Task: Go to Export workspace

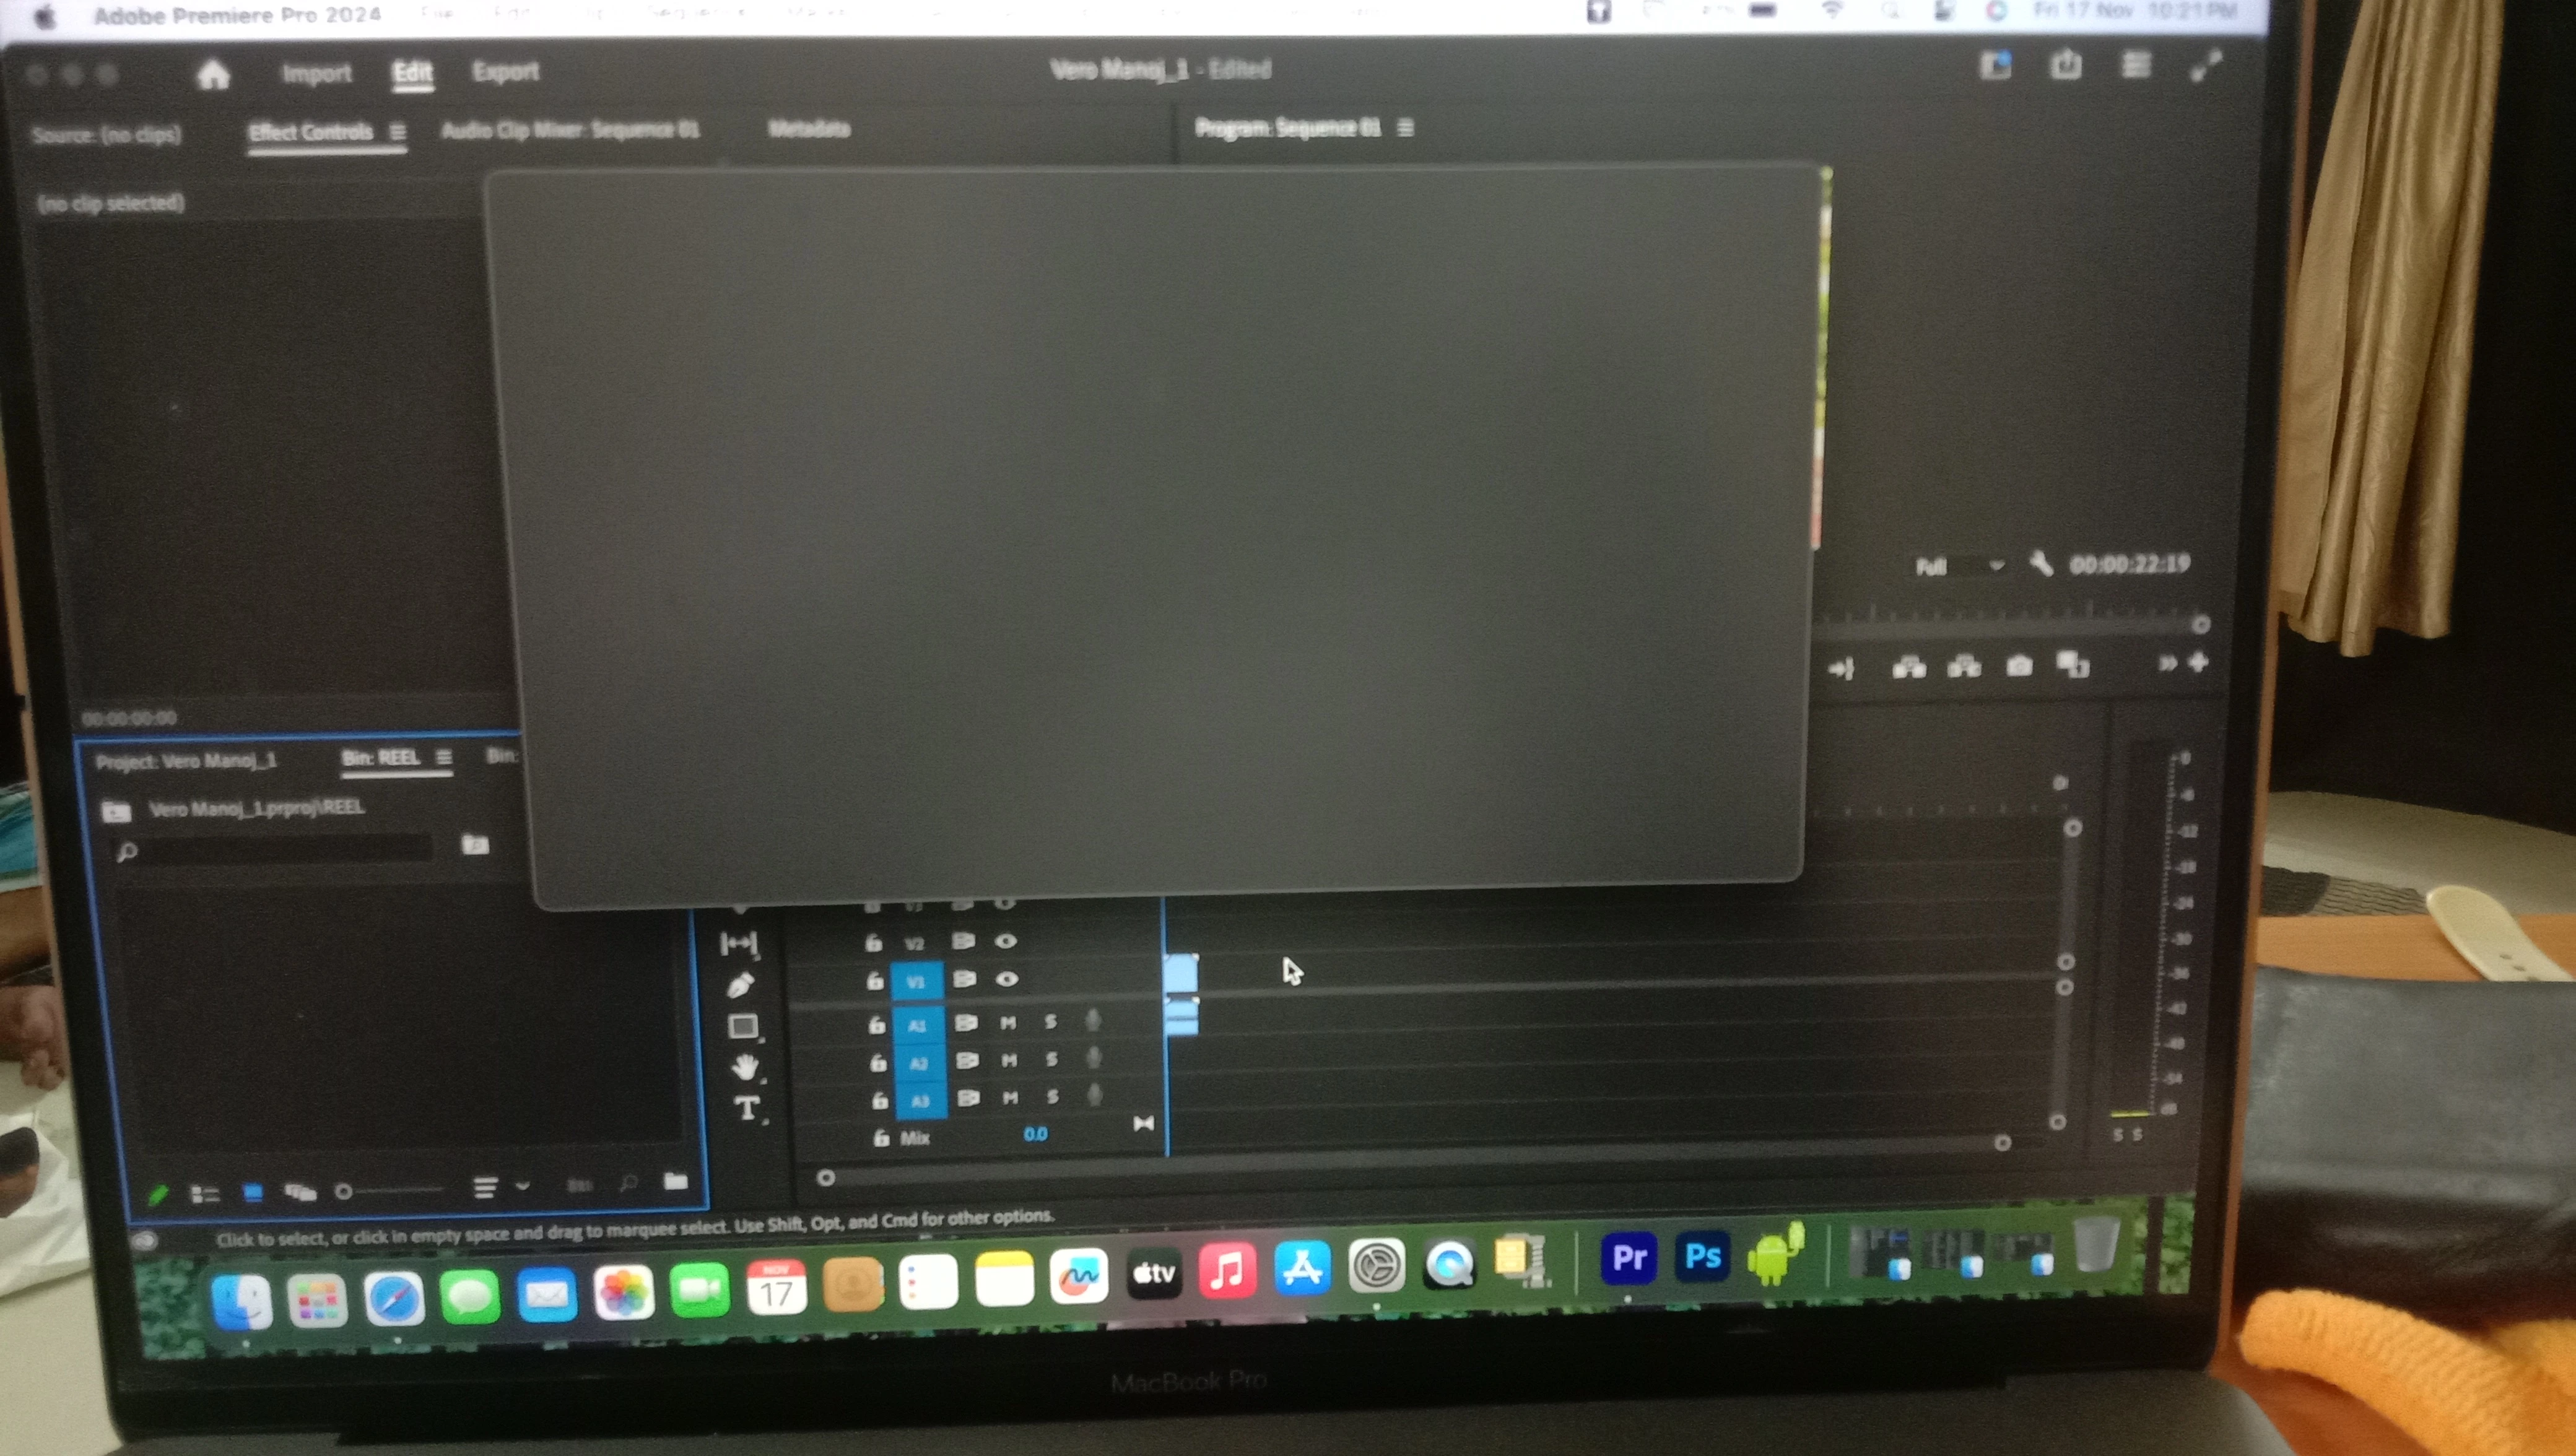Action: 505,72
